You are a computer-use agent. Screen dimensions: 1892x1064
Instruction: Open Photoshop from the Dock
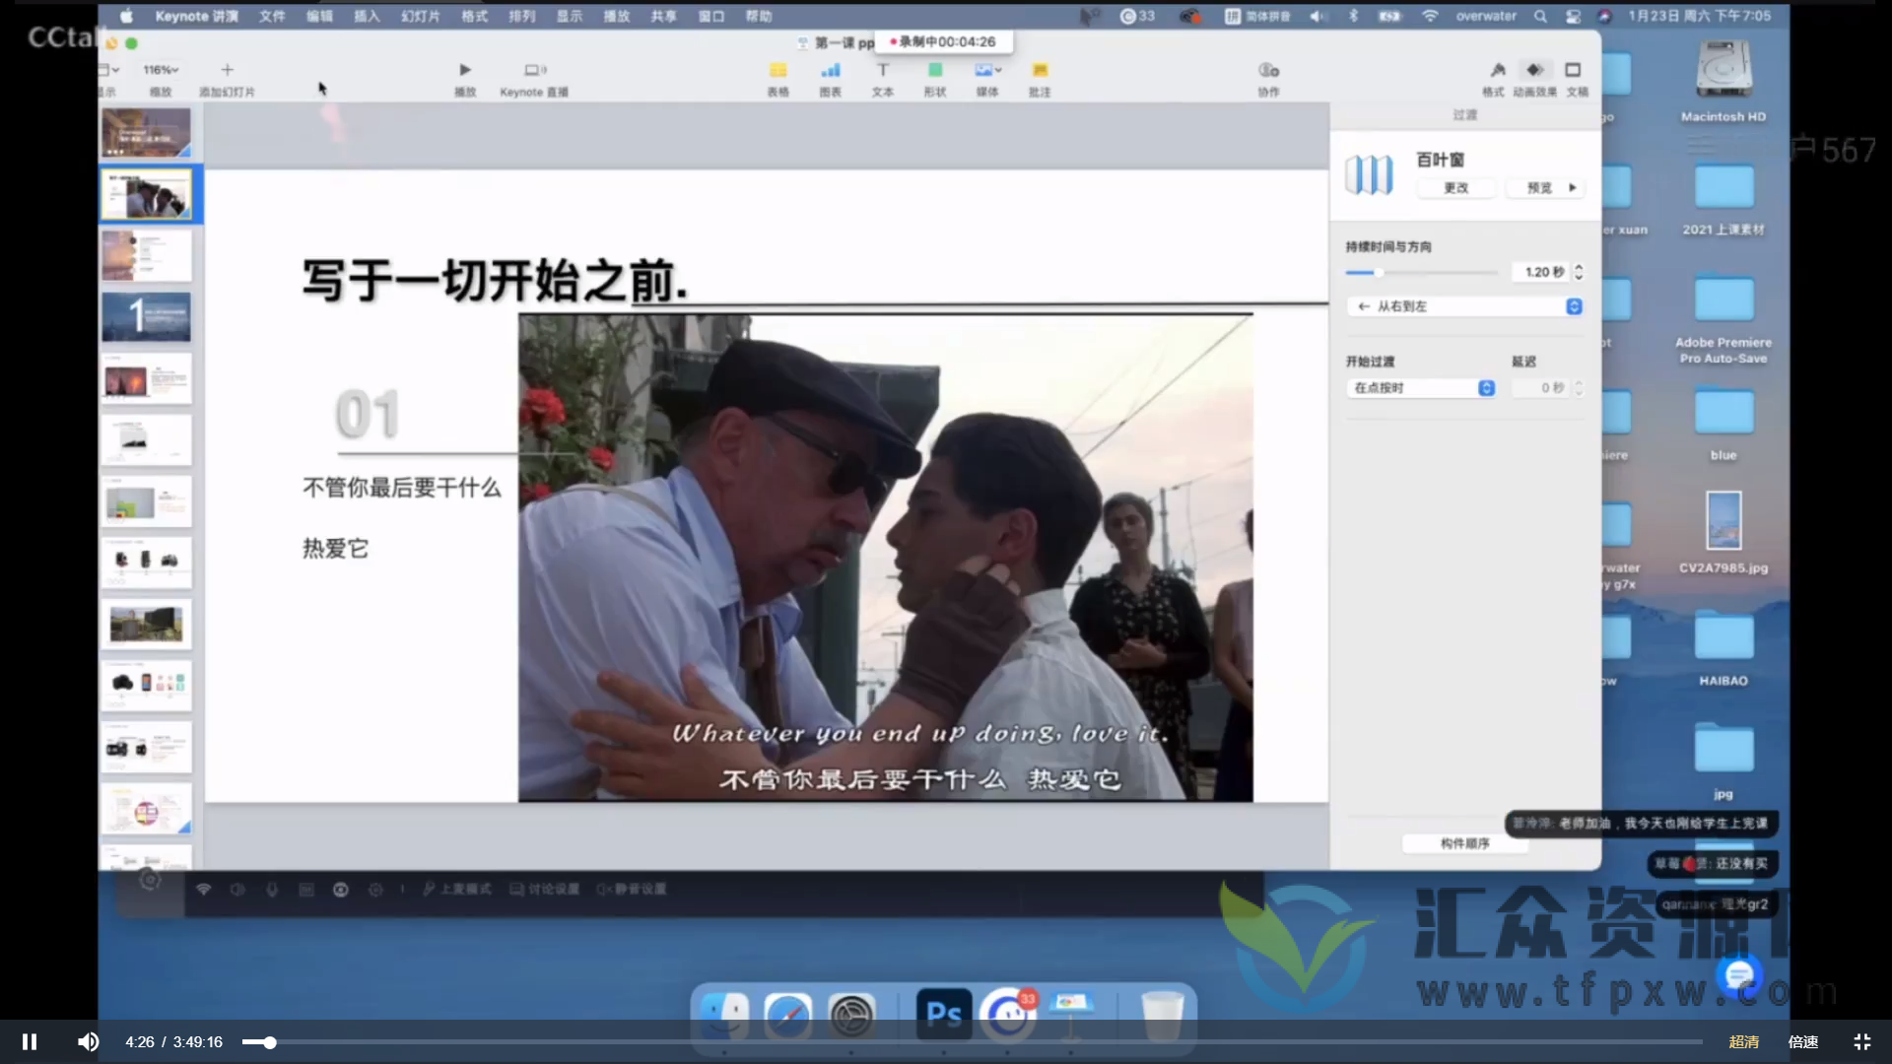943,1015
